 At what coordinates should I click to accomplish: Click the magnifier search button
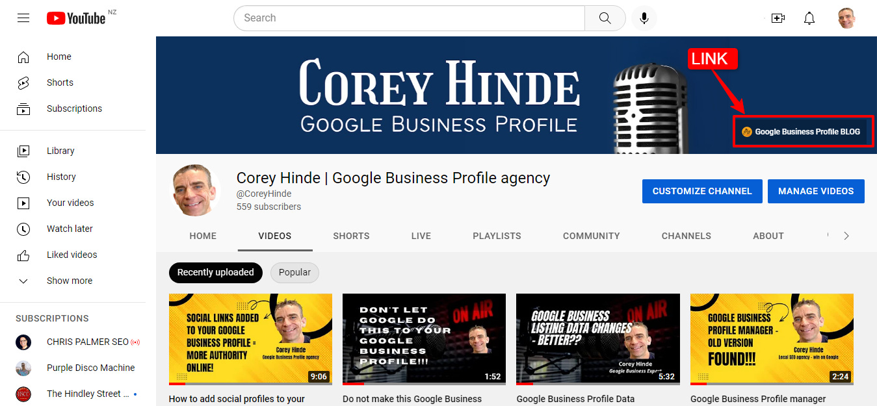click(x=605, y=18)
